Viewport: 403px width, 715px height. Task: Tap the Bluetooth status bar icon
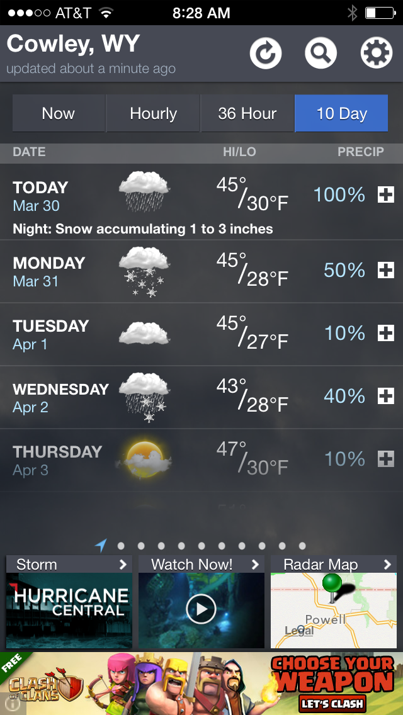pyautogui.click(x=352, y=13)
